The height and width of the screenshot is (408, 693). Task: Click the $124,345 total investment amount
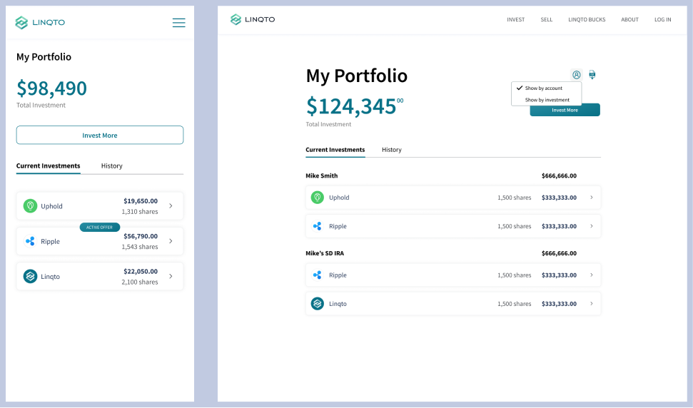355,106
